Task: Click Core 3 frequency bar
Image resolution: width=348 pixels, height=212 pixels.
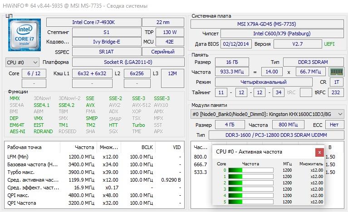Action: (251, 189)
